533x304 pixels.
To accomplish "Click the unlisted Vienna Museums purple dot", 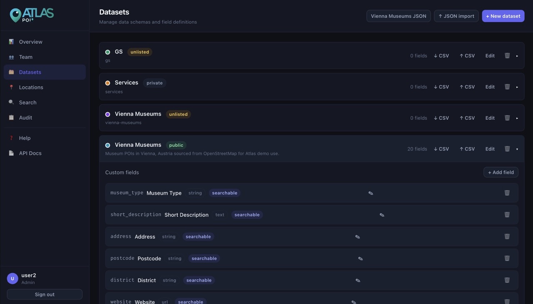I will [107, 114].
